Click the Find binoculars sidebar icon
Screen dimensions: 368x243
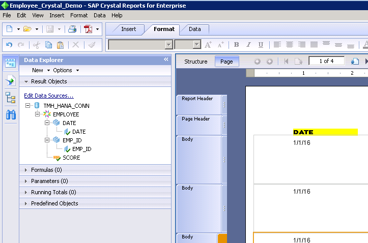[x=11, y=115]
